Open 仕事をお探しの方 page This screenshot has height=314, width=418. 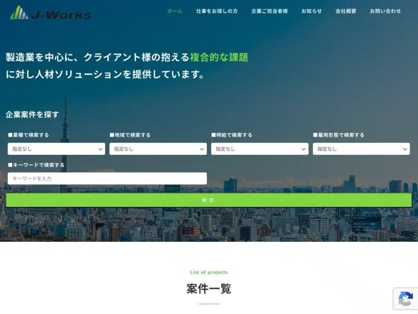tap(217, 11)
